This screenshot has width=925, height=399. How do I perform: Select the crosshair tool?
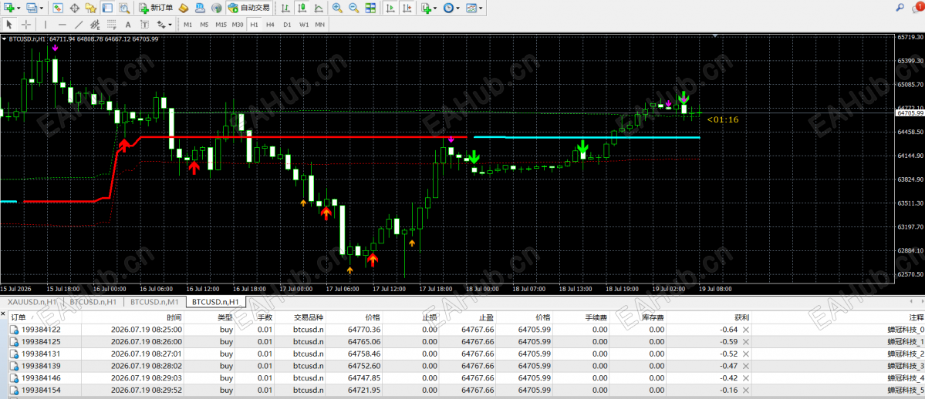(26, 25)
